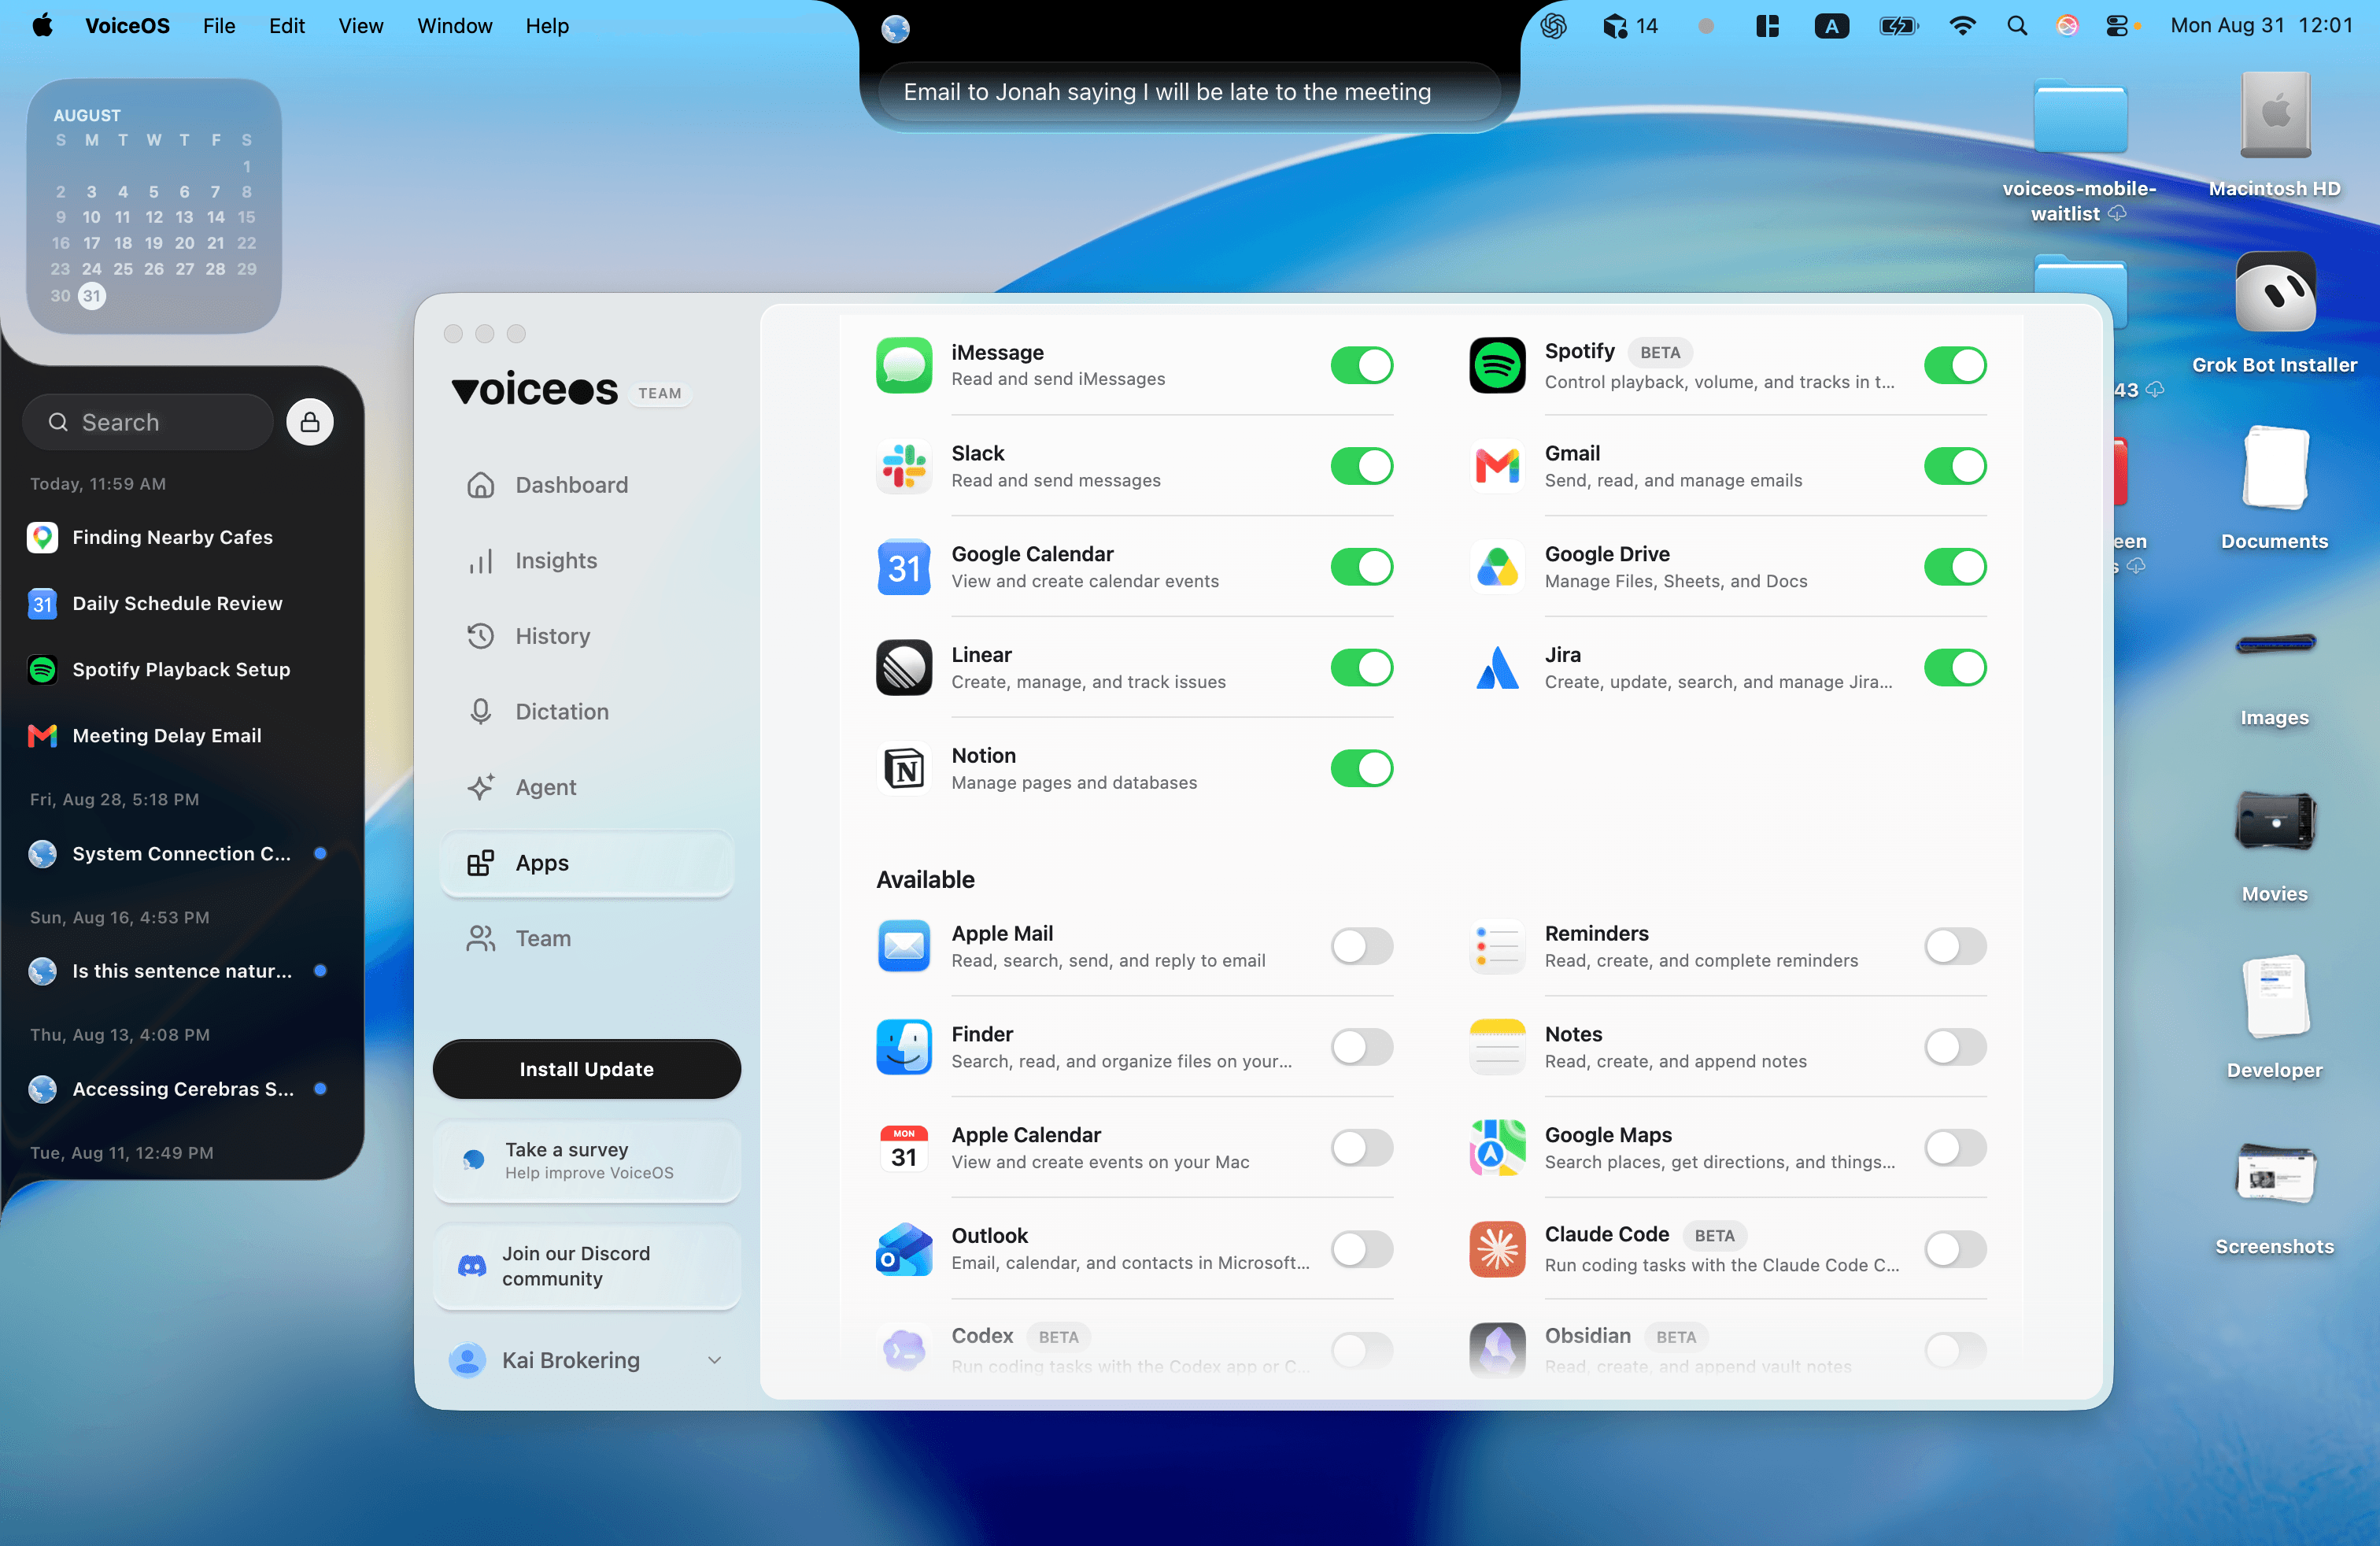
Task: Open the Grok Bot Installer desktop icon
Action: coord(2274,313)
